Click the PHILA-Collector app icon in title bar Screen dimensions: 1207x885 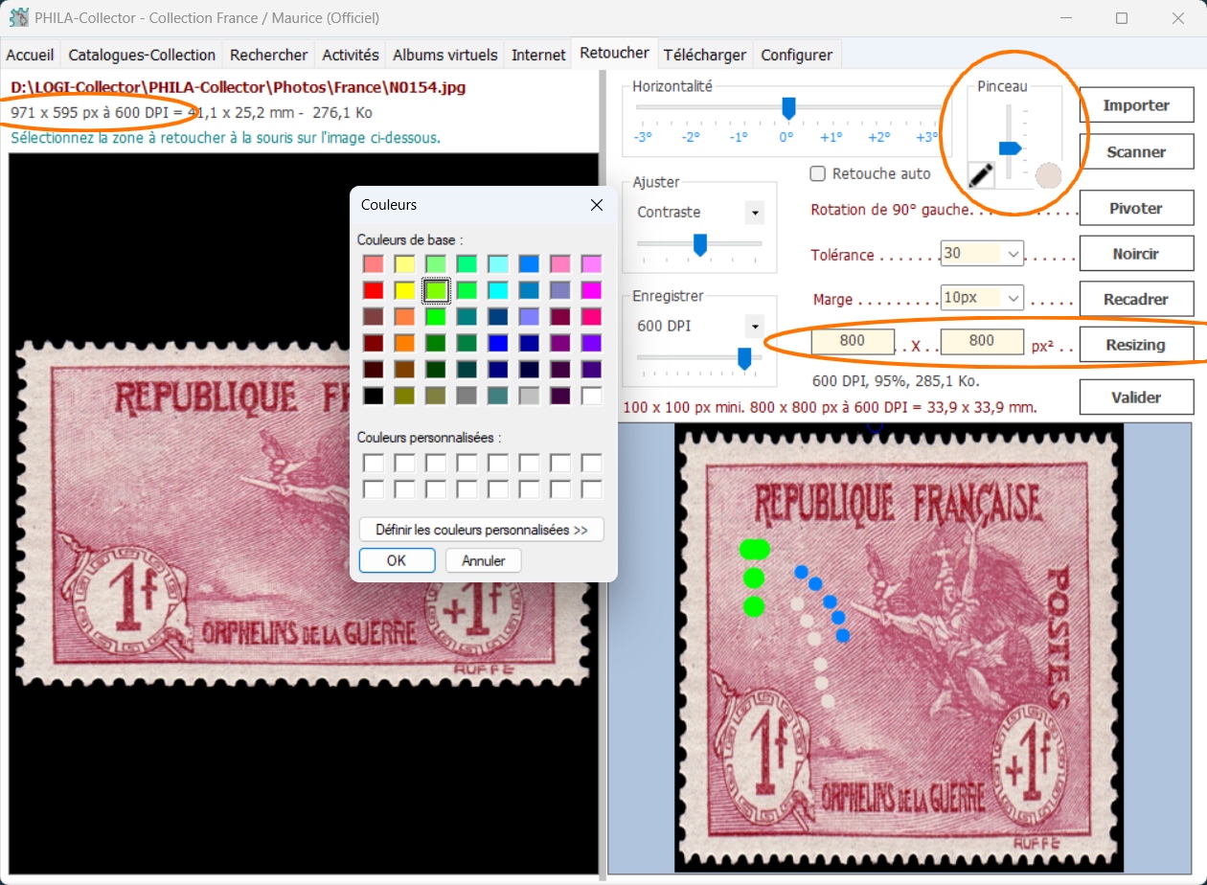pos(18,18)
